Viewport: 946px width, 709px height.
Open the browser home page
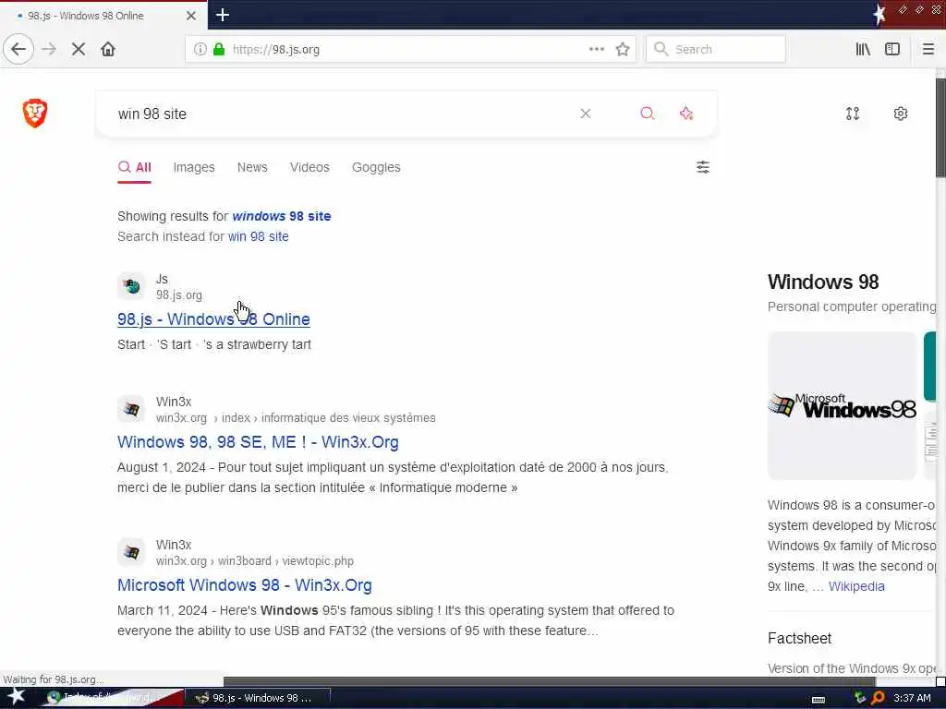[108, 50]
